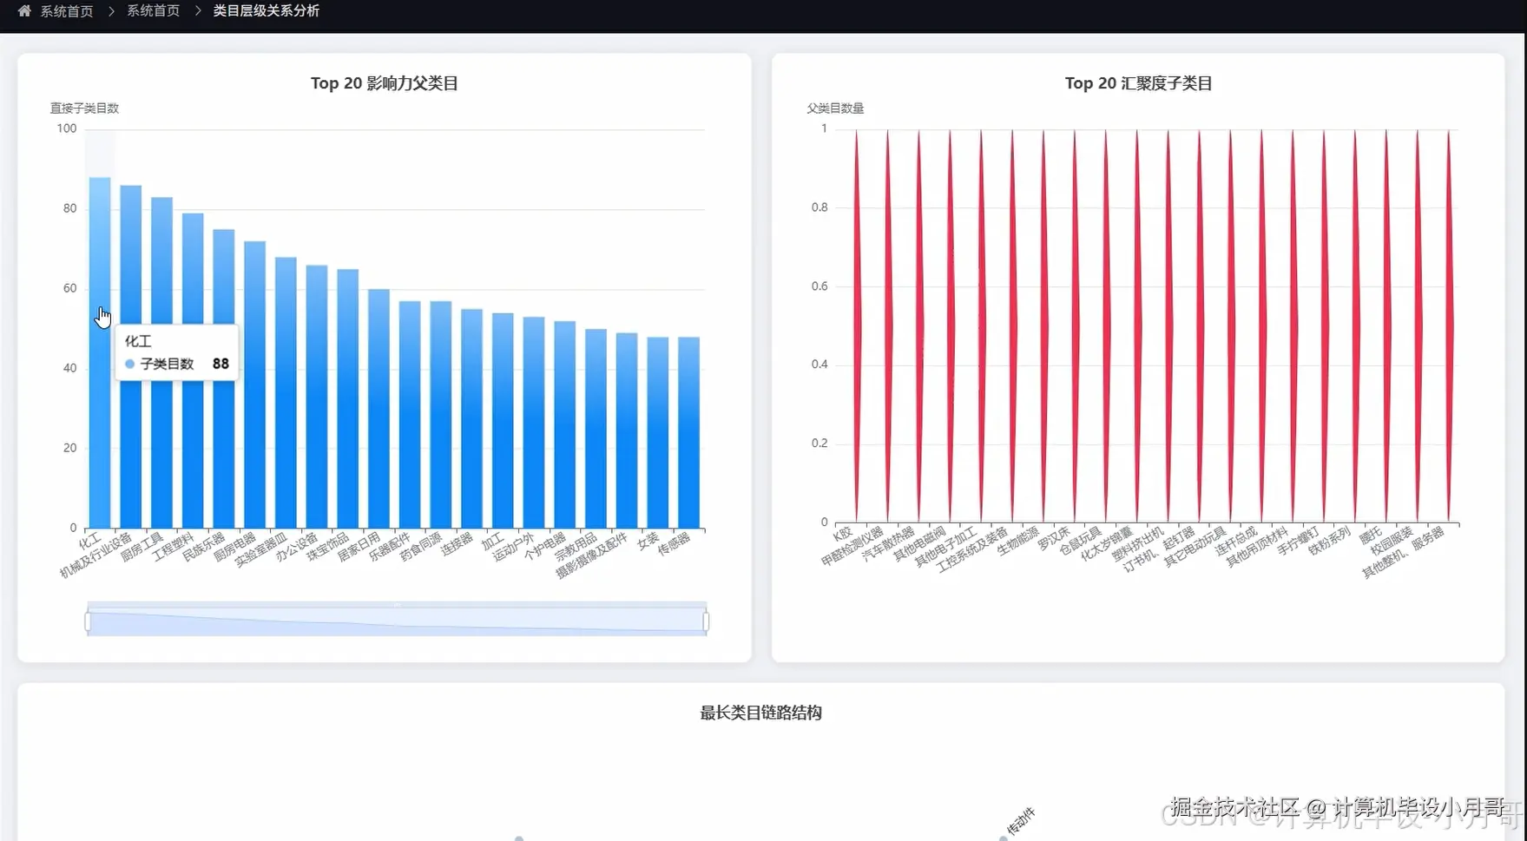The width and height of the screenshot is (1527, 841).
Task: Click the 铁粉系列 axis label
Action: click(1330, 541)
